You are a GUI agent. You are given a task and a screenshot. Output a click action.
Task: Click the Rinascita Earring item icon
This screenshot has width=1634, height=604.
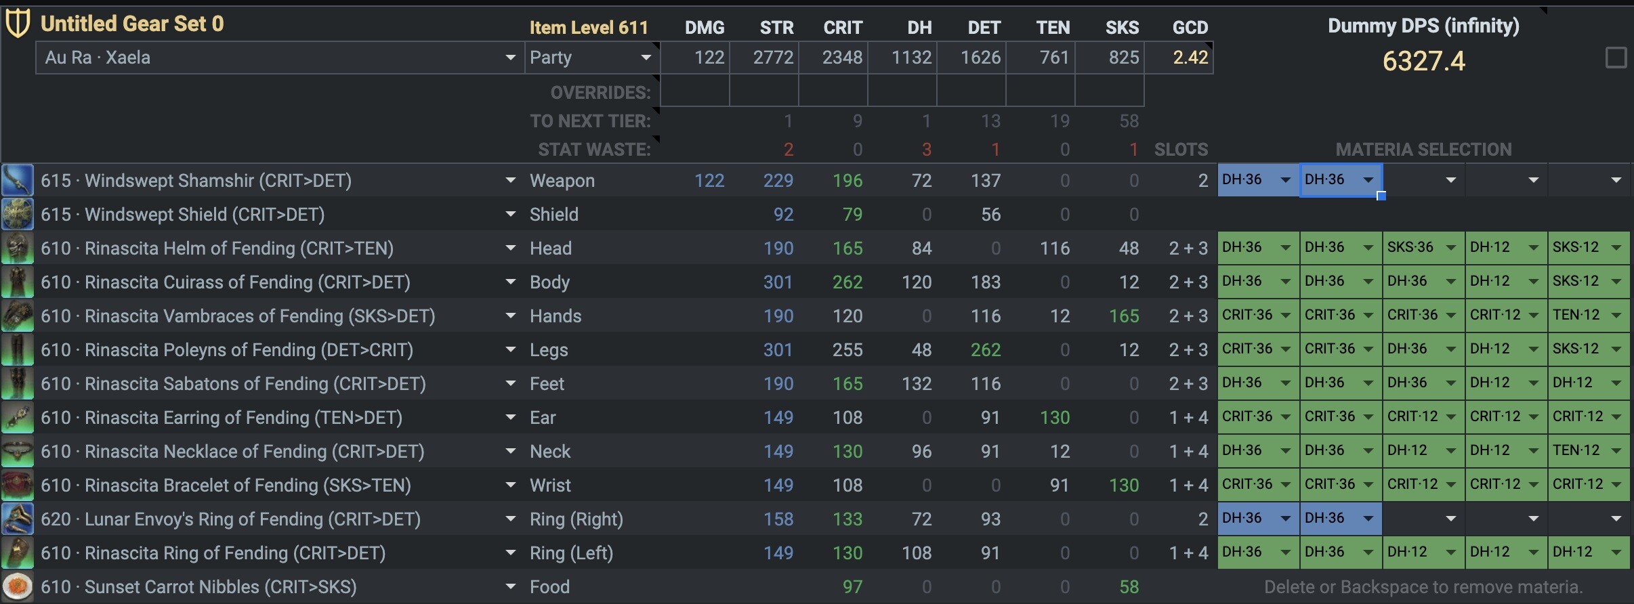pos(17,417)
